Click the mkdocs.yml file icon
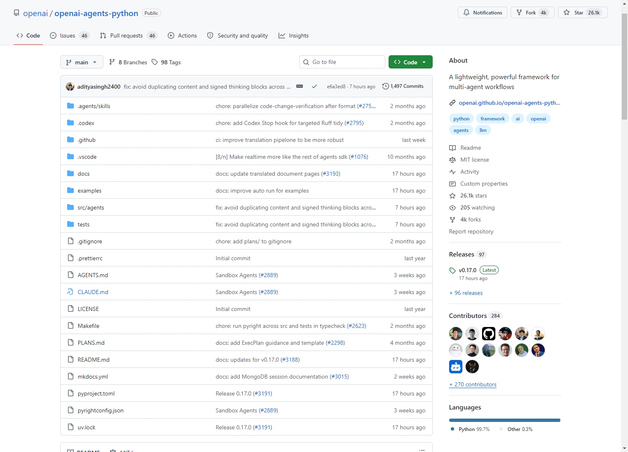 [70, 376]
